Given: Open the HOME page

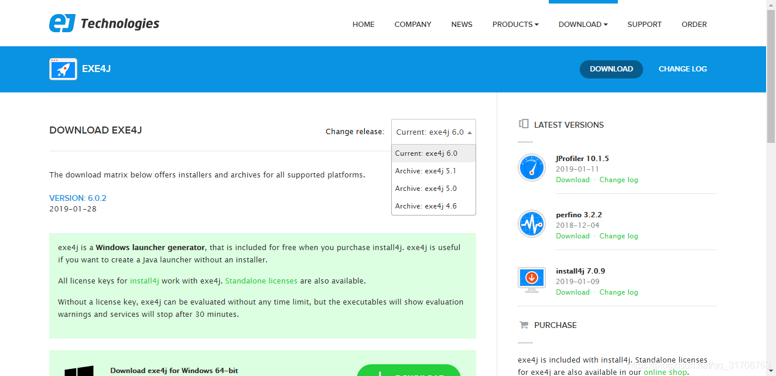Looking at the screenshot, I should [x=363, y=25].
